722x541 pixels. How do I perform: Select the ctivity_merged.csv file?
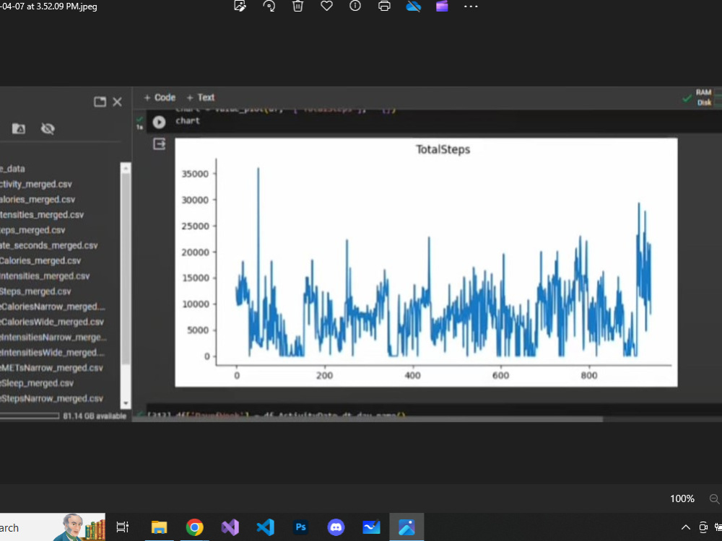point(36,184)
